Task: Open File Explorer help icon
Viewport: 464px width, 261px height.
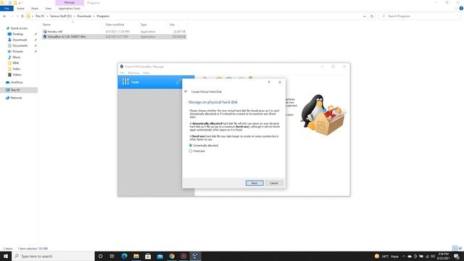Action: (461, 9)
